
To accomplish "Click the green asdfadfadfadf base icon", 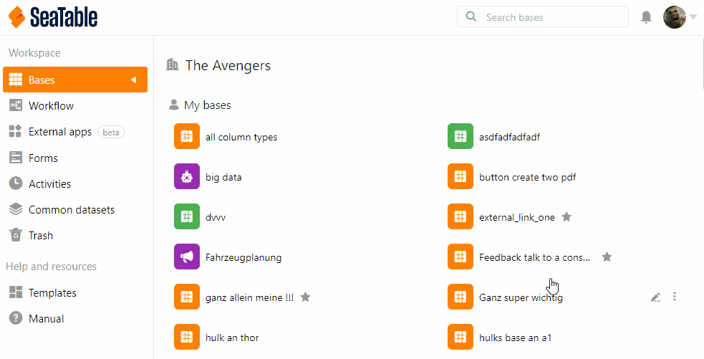I will 461,137.
